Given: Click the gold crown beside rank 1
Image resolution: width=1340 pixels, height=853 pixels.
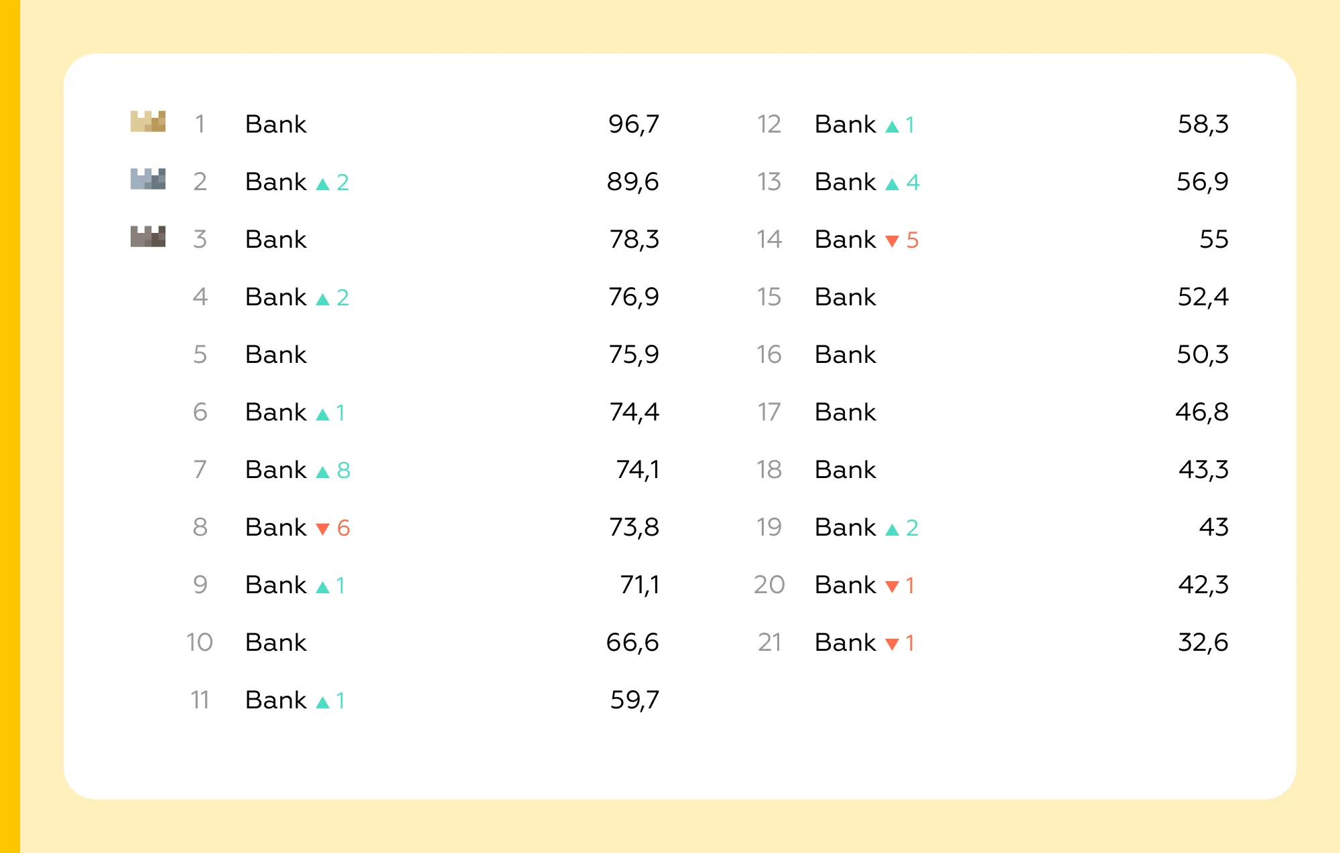Looking at the screenshot, I should (x=147, y=121).
